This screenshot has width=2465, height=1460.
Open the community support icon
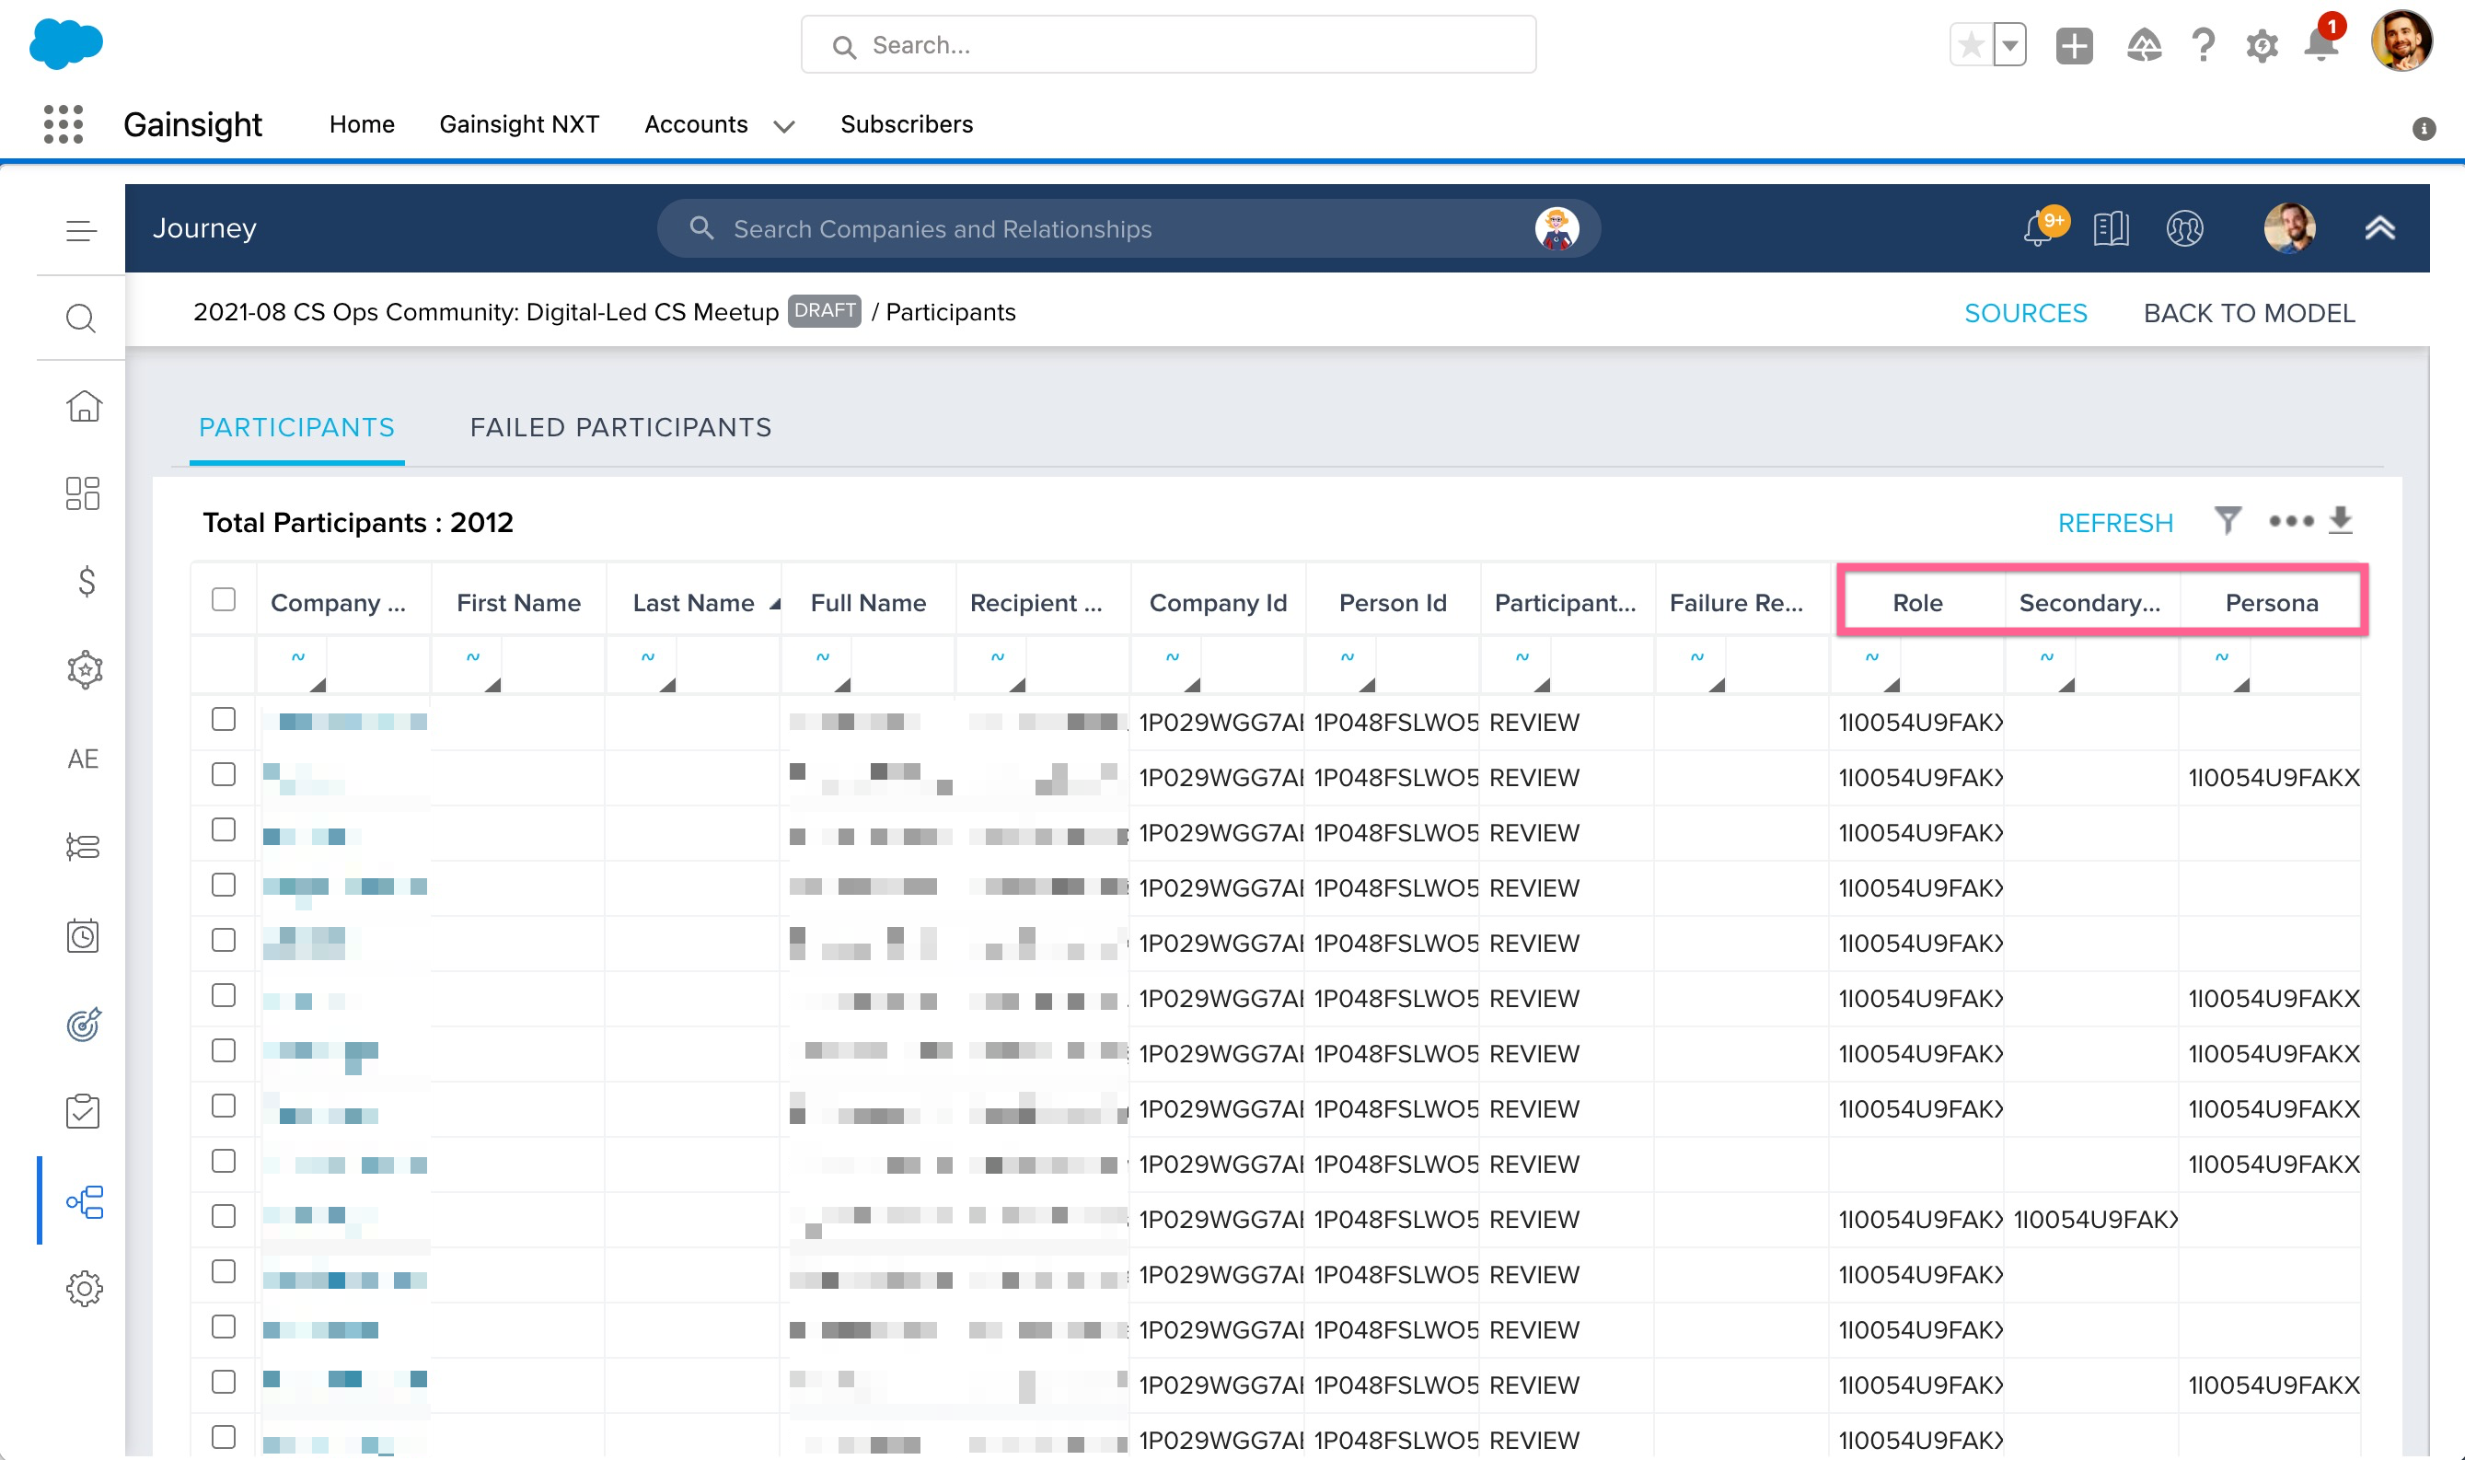coord(2184,228)
